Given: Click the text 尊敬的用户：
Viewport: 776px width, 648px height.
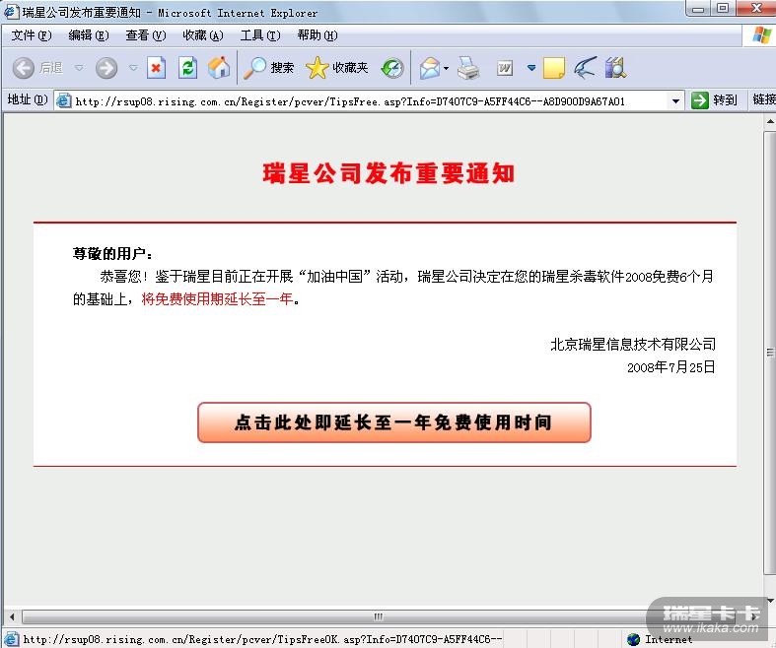Looking at the screenshot, I should click(x=112, y=254).
